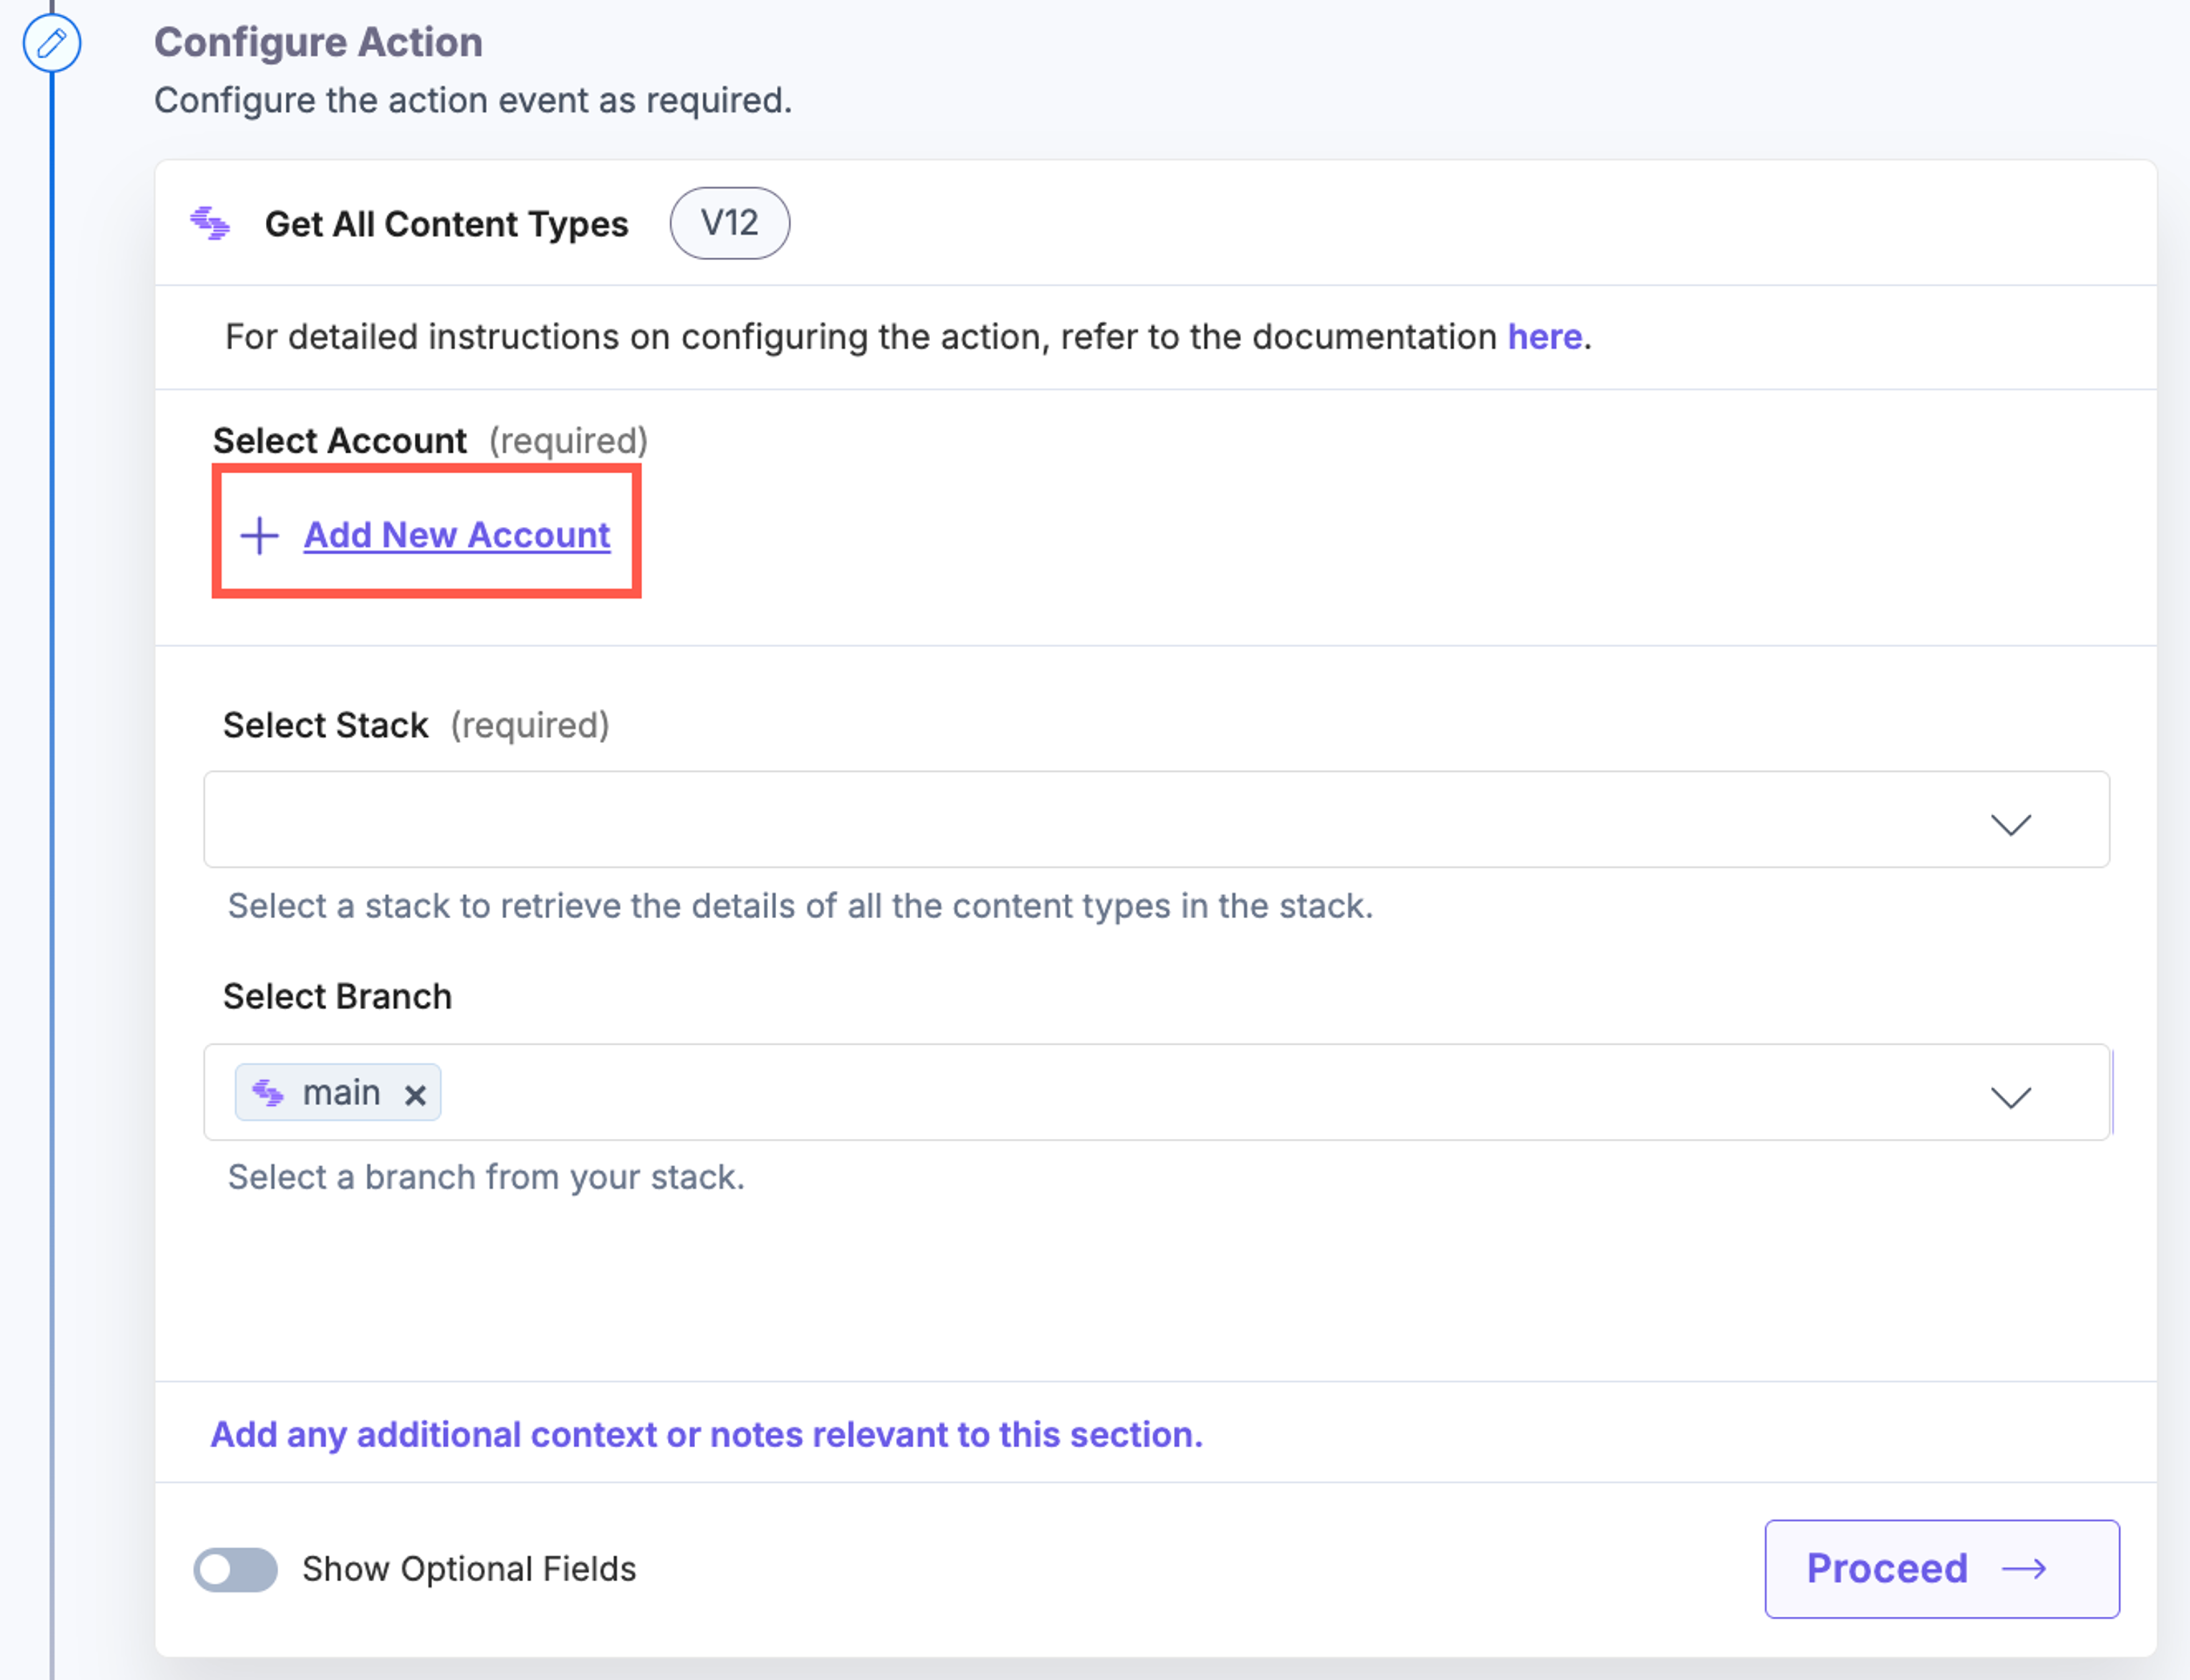Click the V12 version badge
This screenshot has width=2190, height=1680.
tap(730, 223)
